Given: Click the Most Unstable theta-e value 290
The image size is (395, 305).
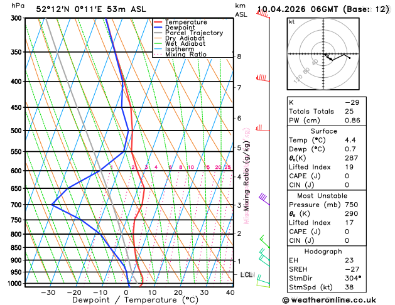Looking at the screenshot, I should coord(352,214).
